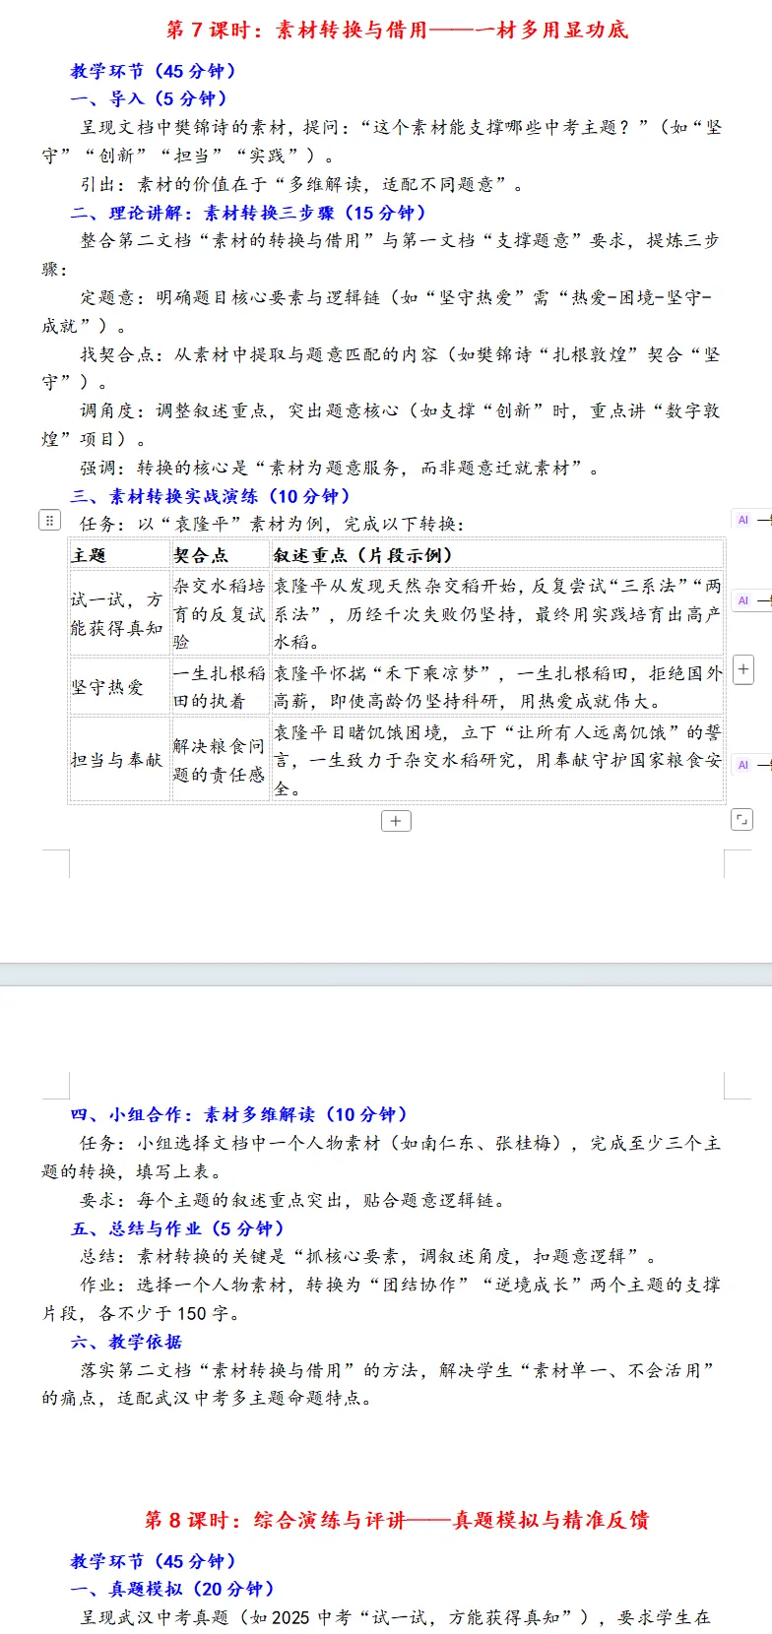Click the AI icon beside the 试一试 row
The width and height of the screenshot is (772, 1634).
click(743, 600)
